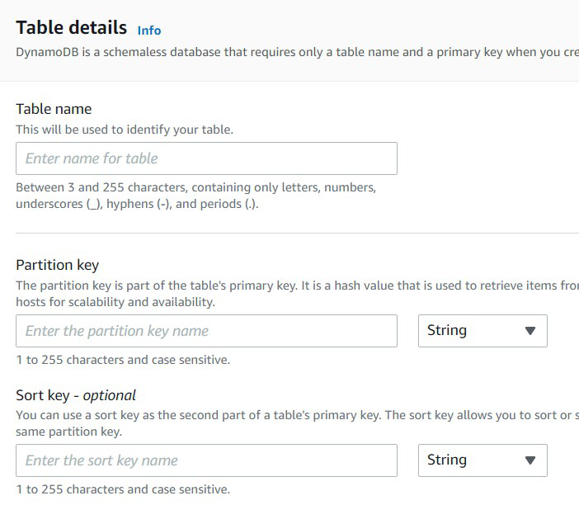Click the sort key description paragraph

tap(297, 423)
